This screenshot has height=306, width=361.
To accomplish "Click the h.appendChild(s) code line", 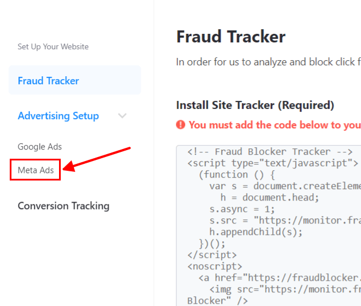I will coord(256,232).
